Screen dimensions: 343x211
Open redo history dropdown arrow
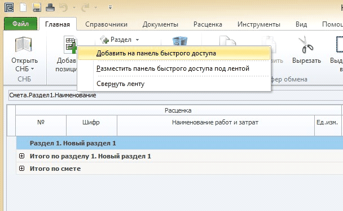[x=95, y=8]
